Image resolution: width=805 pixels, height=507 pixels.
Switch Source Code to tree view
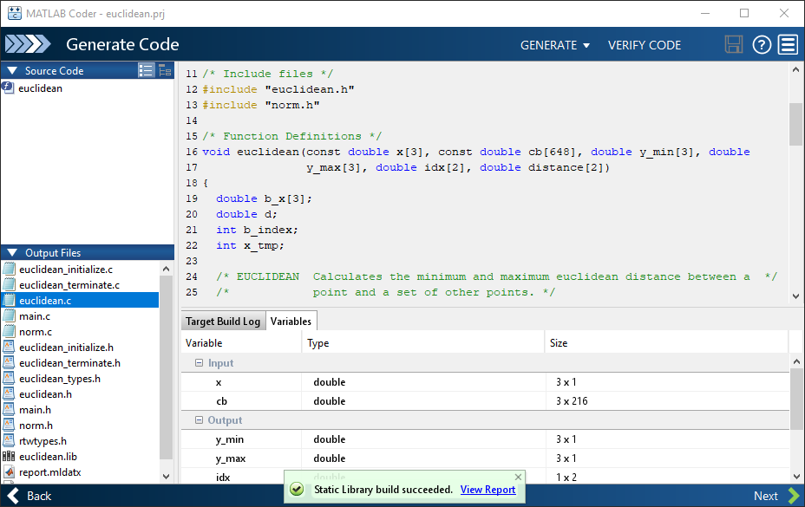pos(165,71)
